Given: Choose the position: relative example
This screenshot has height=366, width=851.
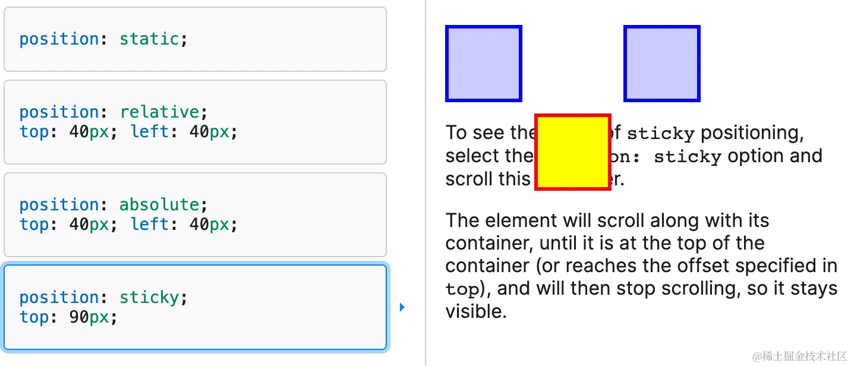Looking at the screenshot, I should click(195, 122).
